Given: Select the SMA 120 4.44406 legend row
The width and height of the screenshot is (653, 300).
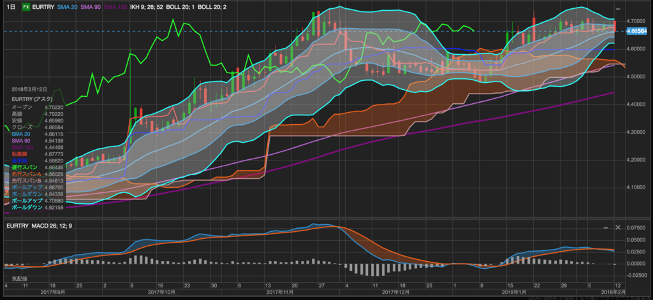Looking at the screenshot, I should tap(38, 147).
